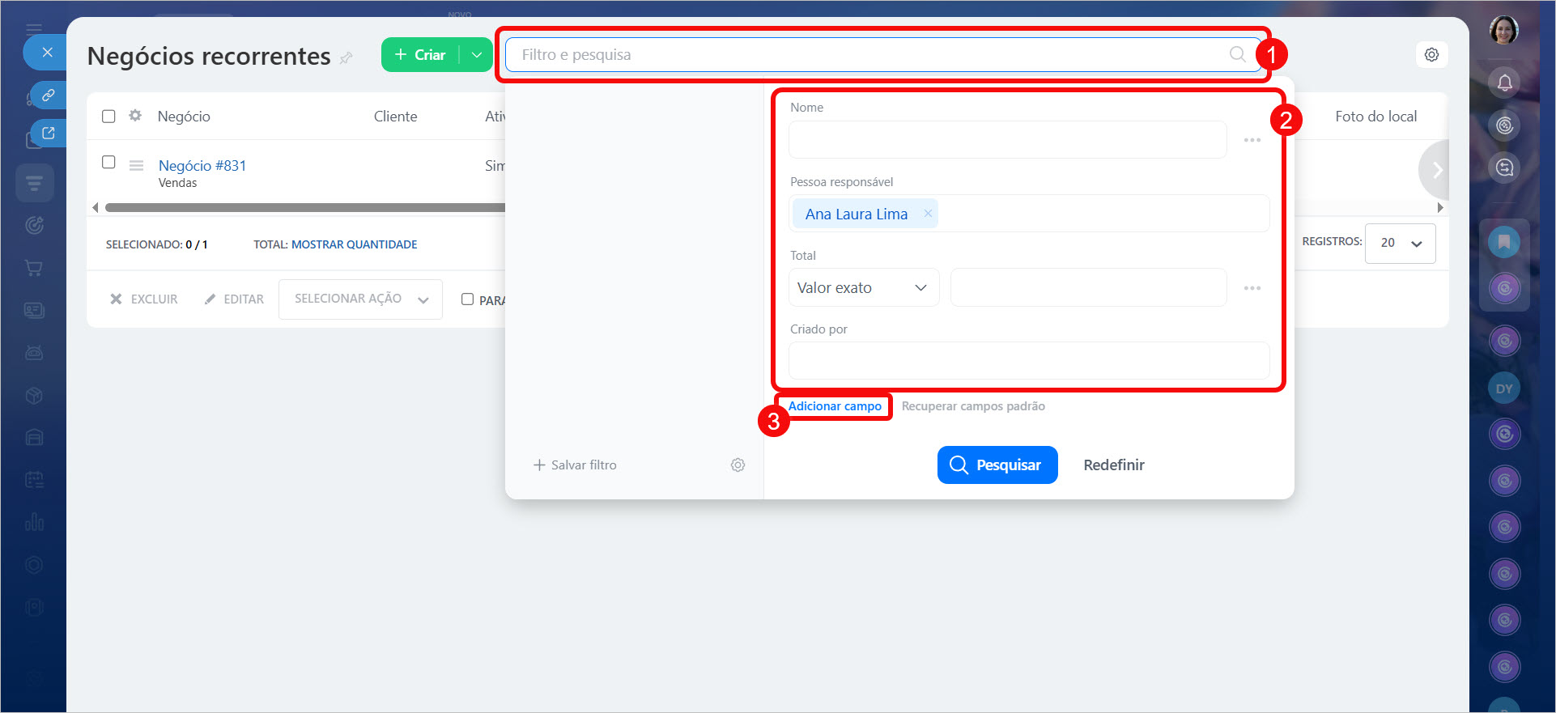1556x713 pixels.
Task: Open the Selecionar ação dropdown
Action: tap(360, 299)
